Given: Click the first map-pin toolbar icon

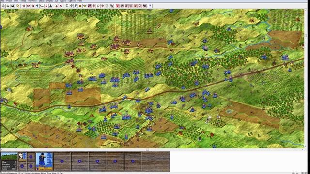Looking at the screenshot, I should pyautogui.click(x=67, y=6).
